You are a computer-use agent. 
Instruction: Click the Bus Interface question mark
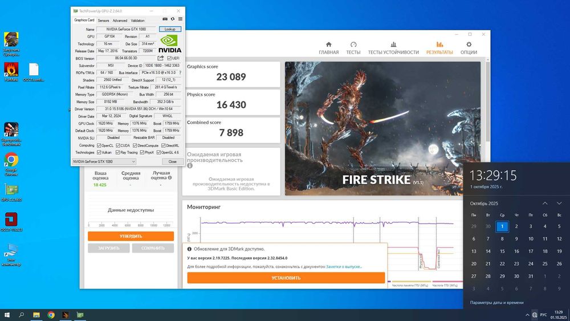[x=180, y=73]
